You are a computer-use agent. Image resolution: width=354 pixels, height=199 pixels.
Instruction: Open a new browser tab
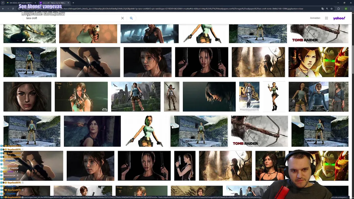tap(73, 3)
